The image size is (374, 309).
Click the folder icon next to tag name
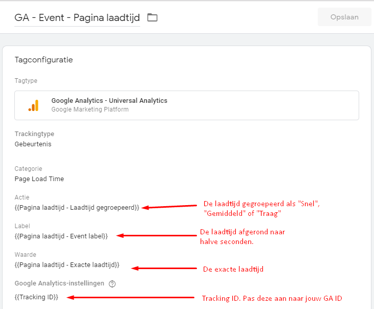pyautogui.click(x=152, y=17)
